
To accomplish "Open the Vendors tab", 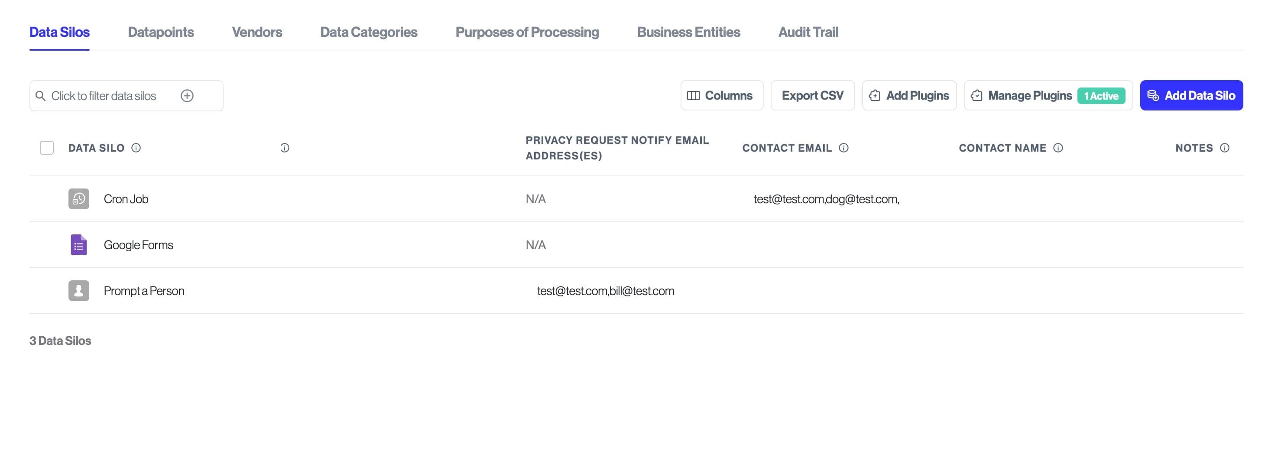I will tap(257, 32).
